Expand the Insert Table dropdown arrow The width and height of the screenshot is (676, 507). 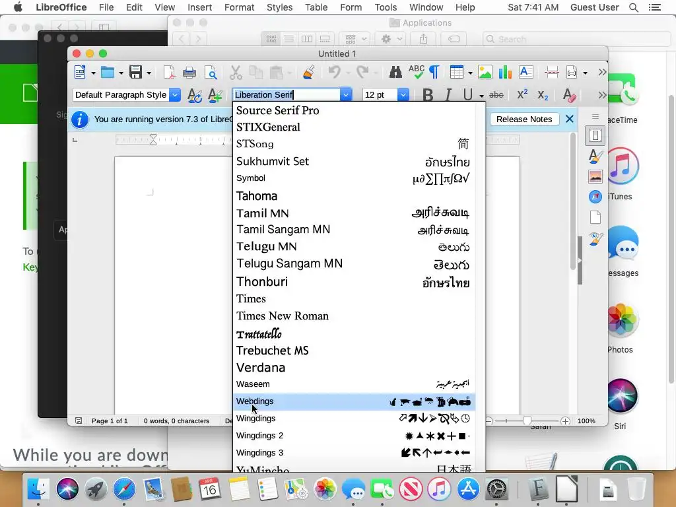pyautogui.click(x=470, y=73)
